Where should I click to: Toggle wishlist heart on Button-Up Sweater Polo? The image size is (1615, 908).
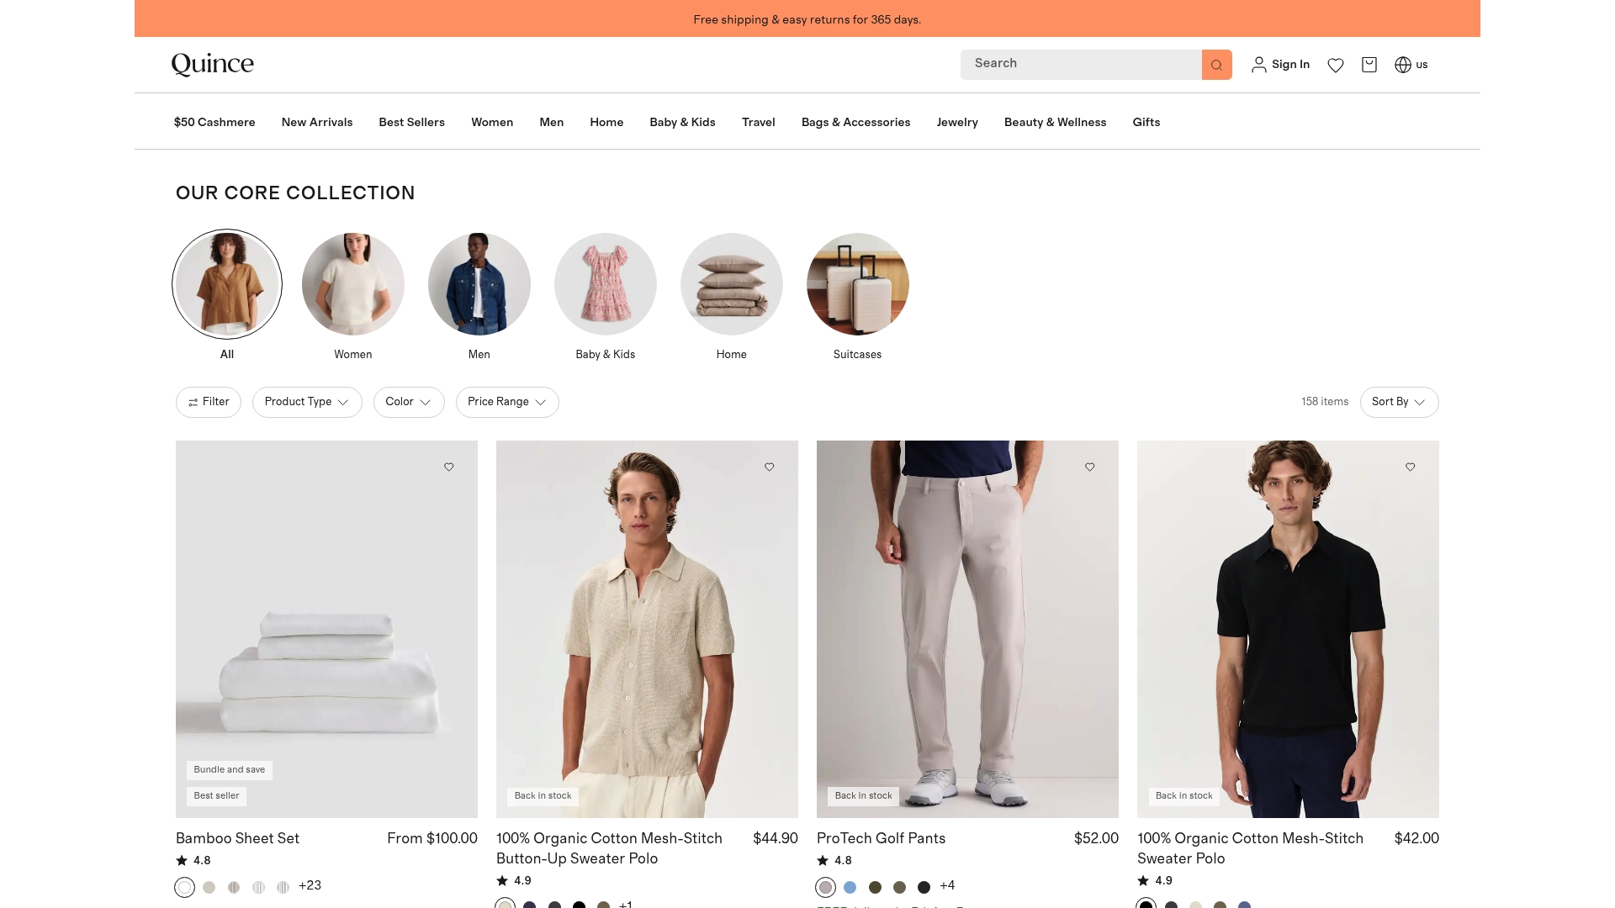pyautogui.click(x=770, y=467)
